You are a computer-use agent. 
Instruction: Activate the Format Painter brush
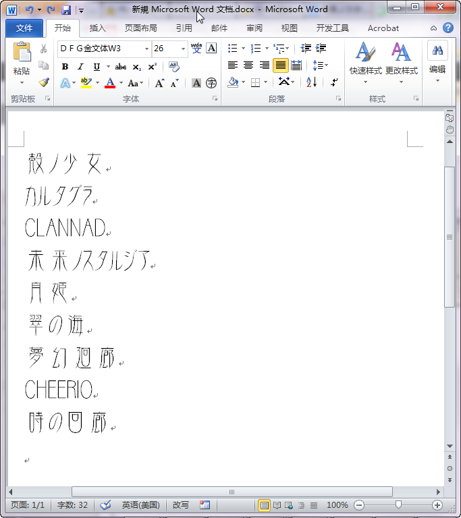point(44,82)
